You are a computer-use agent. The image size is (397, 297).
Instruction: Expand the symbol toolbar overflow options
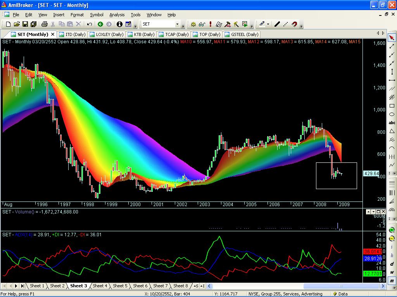click(x=183, y=26)
